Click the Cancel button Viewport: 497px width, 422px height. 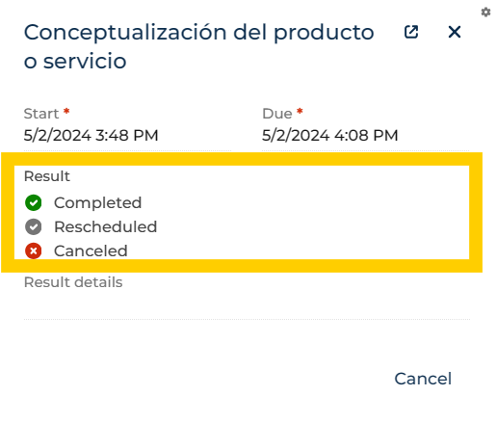[423, 379]
